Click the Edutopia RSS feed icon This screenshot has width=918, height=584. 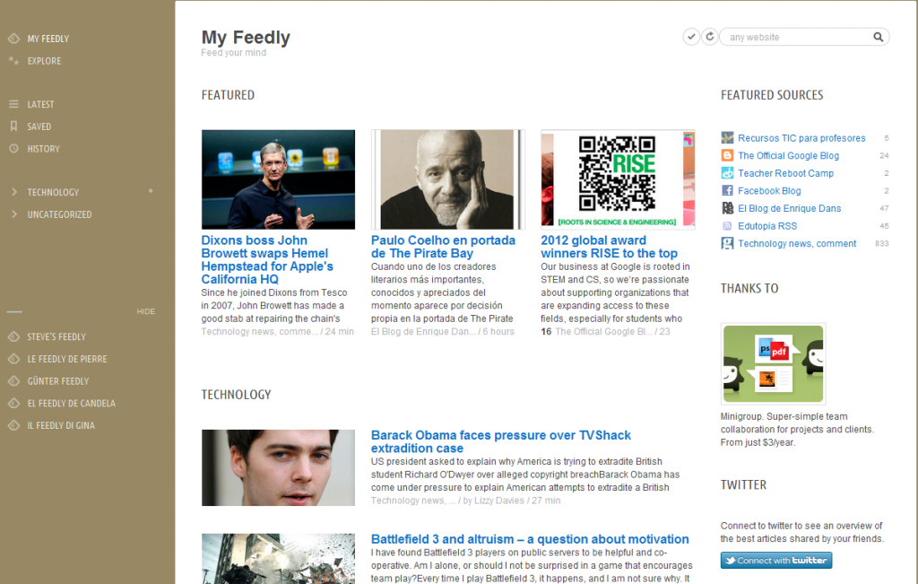(x=727, y=226)
